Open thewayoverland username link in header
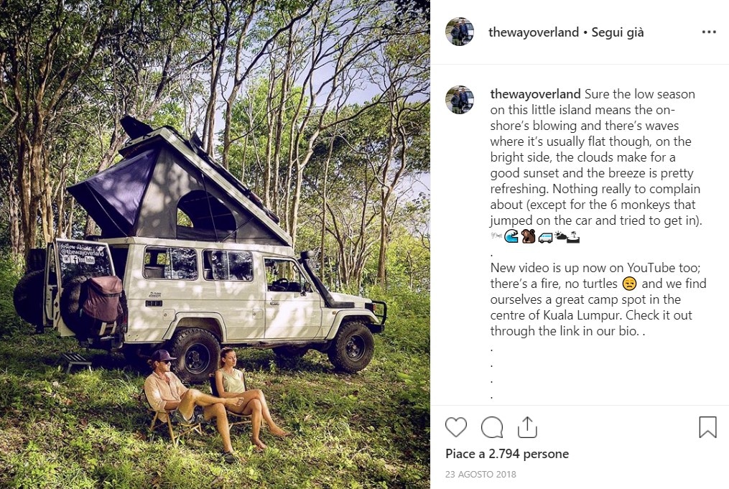The height and width of the screenshot is (489, 729). 533,32
